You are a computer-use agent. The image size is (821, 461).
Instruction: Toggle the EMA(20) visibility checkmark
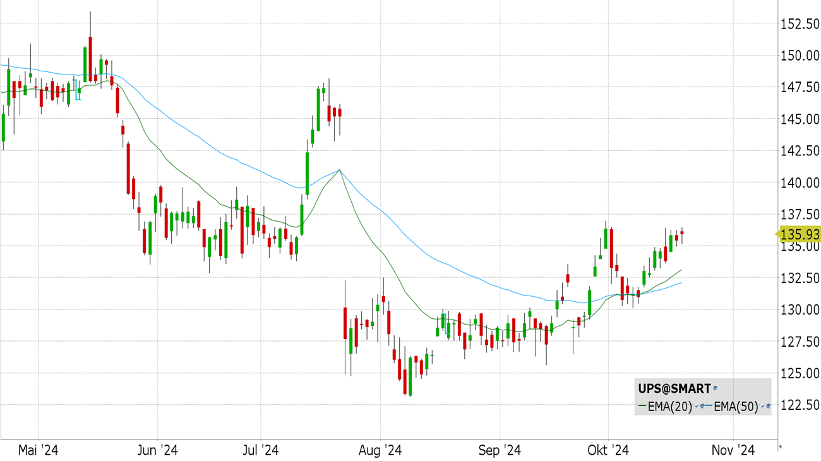click(697, 406)
